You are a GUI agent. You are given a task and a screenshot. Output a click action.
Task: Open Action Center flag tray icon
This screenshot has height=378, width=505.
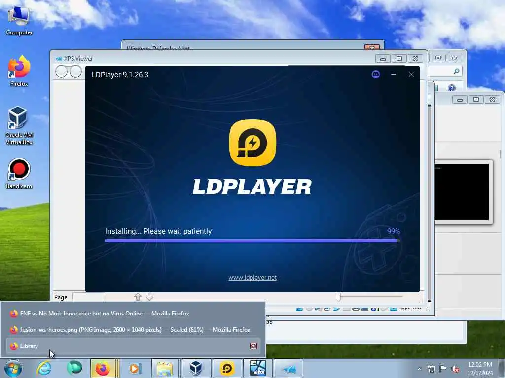(x=443, y=369)
